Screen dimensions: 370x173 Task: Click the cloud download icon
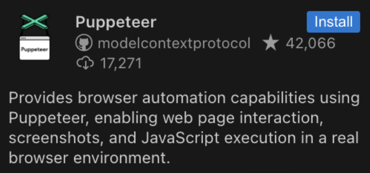[x=85, y=63]
